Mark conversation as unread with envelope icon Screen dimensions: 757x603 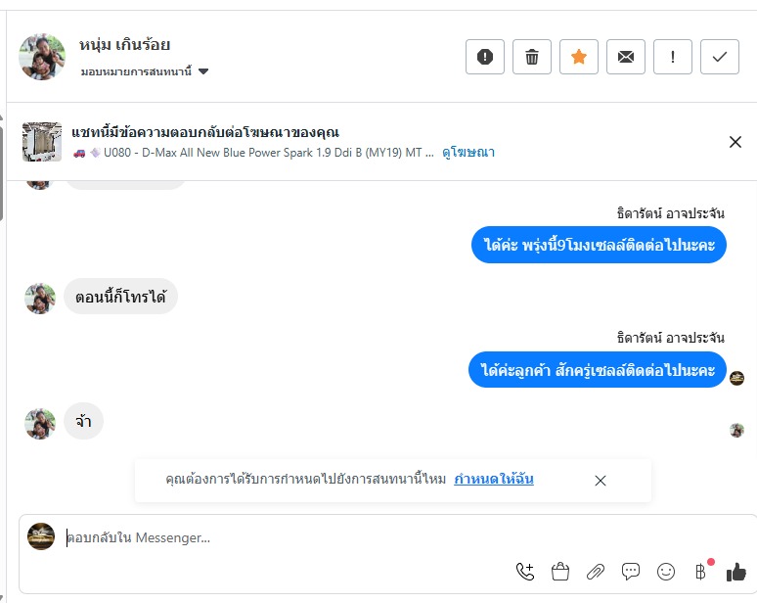[x=626, y=57]
